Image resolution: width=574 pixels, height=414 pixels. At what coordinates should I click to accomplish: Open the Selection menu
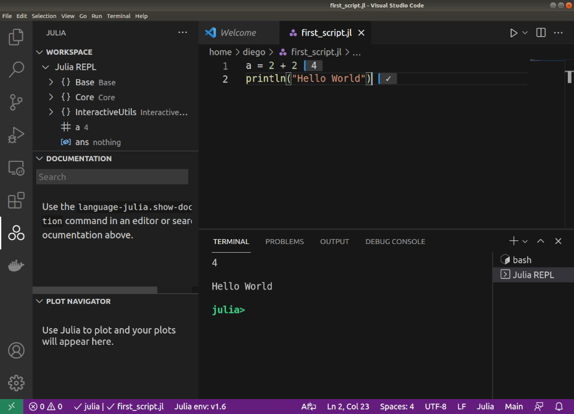click(44, 16)
